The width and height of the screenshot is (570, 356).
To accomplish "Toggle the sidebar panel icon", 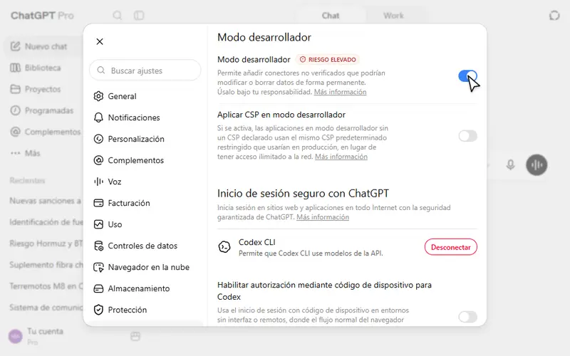I will coord(139,16).
